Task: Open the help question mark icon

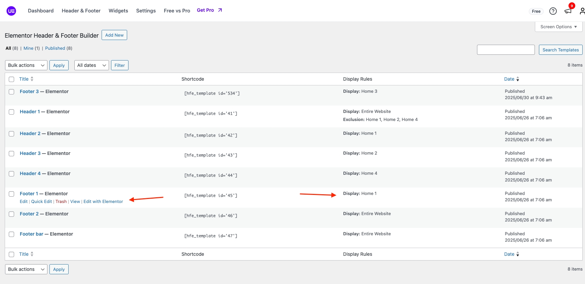Action: [x=553, y=11]
